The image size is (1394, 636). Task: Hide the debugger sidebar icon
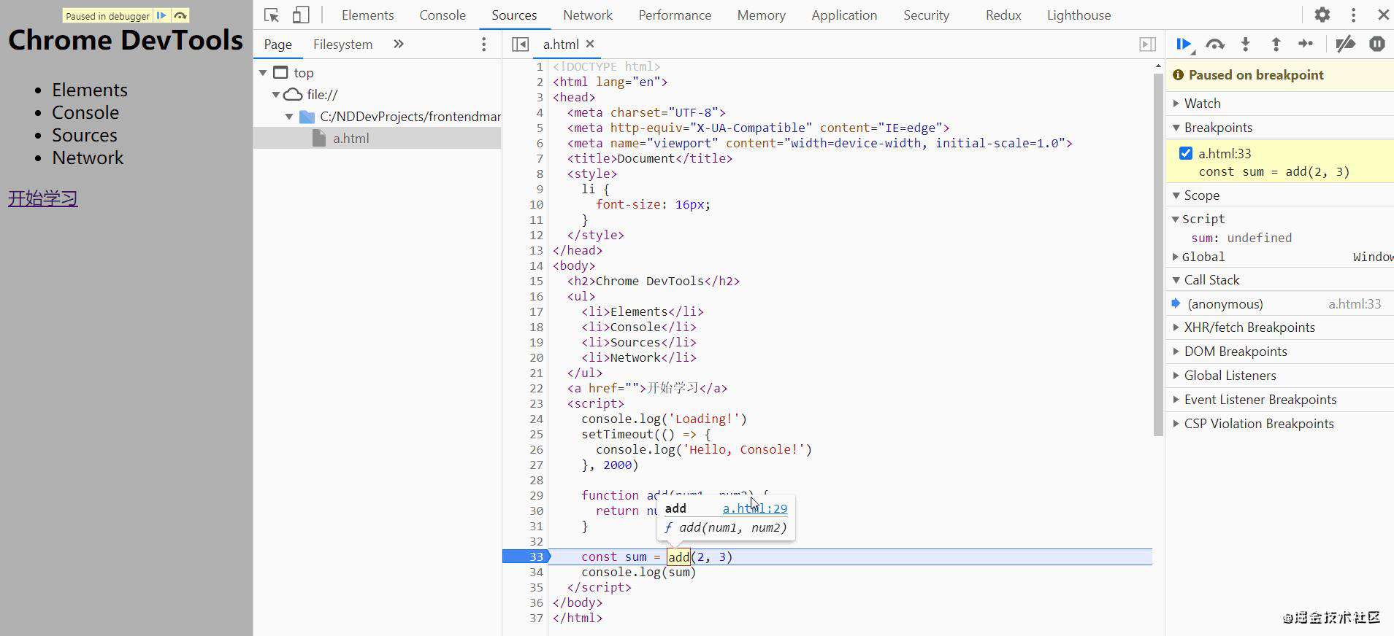click(1148, 44)
